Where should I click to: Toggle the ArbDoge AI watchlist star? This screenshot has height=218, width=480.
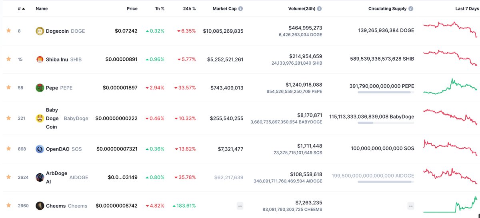(8, 177)
